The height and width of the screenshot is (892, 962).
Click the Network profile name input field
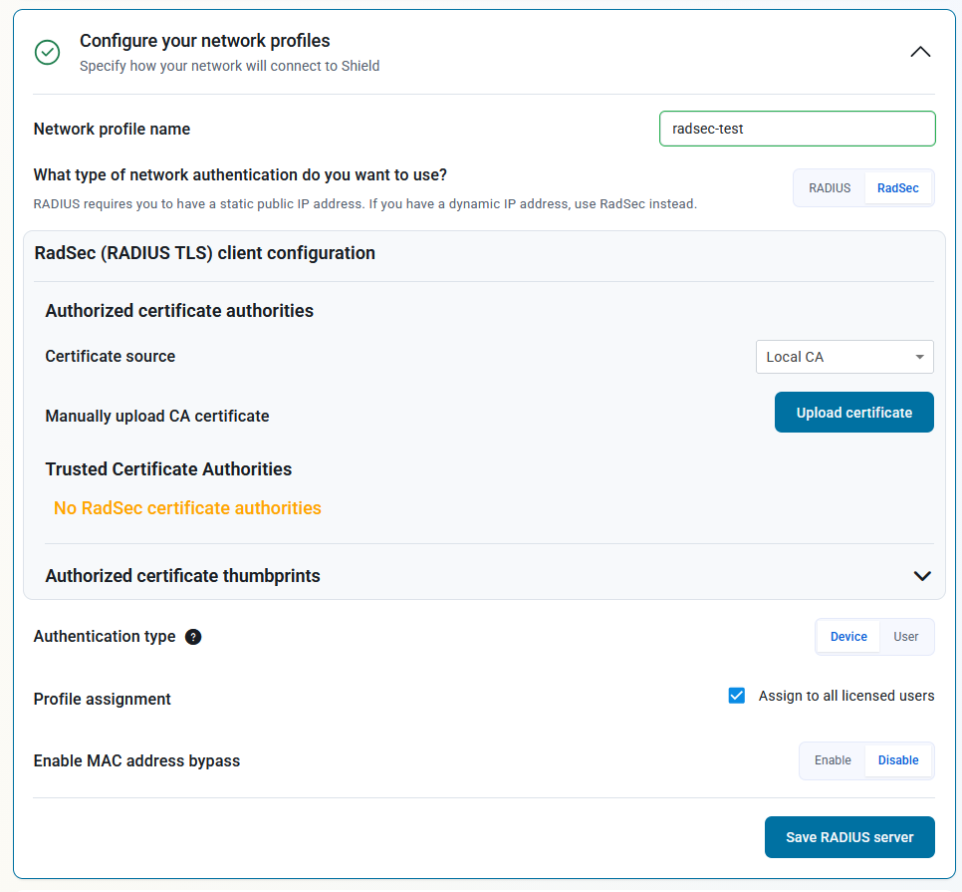pos(797,129)
